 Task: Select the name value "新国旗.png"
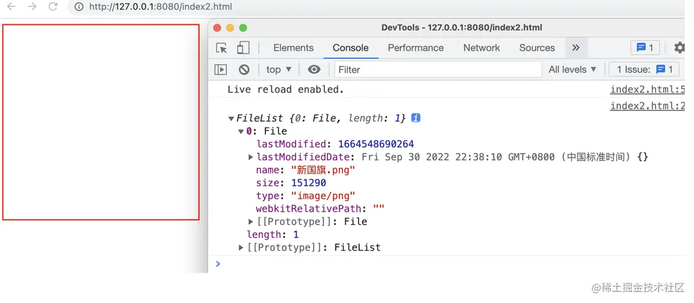pos(323,169)
